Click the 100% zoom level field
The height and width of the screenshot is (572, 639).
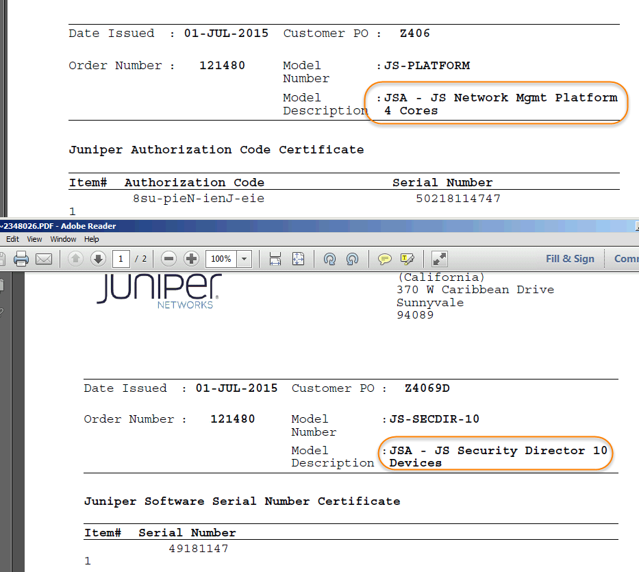[x=221, y=259]
